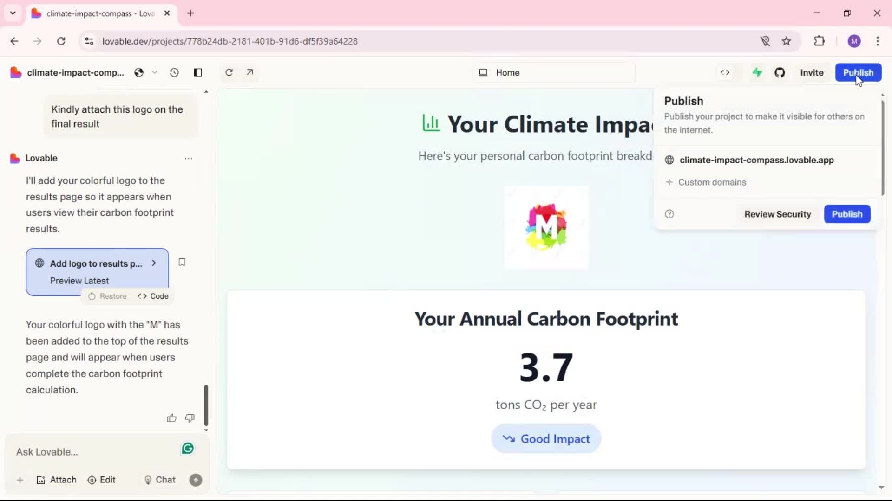The width and height of the screenshot is (892, 501).
Task: Switch to code view with brackets icon
Action: (x=725, y=72)
